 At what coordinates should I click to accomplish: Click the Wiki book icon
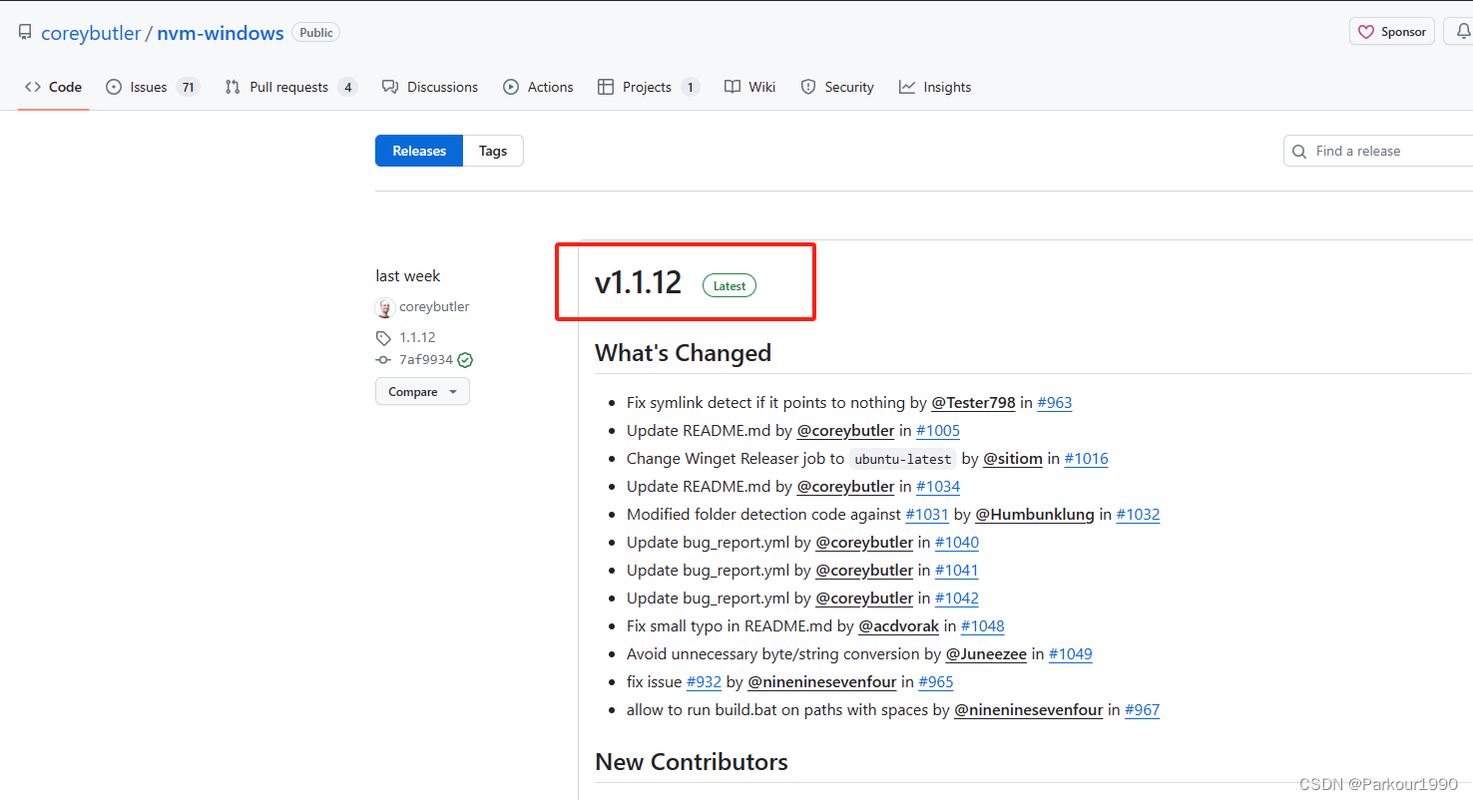pyautogui.click(x=733, y=87)
